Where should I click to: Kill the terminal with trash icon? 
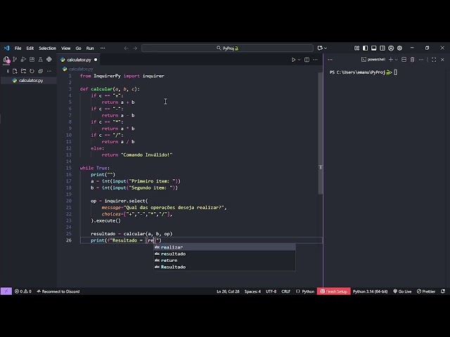(413, 60)
